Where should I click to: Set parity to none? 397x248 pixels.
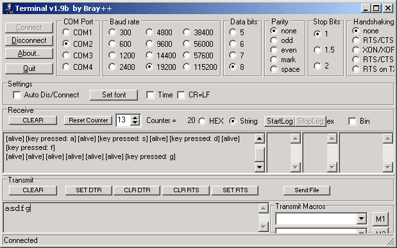click(283, 31)
